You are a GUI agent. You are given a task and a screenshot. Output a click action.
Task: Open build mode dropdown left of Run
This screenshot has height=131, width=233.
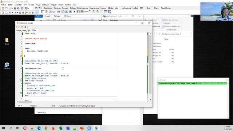tap(12, 13)
